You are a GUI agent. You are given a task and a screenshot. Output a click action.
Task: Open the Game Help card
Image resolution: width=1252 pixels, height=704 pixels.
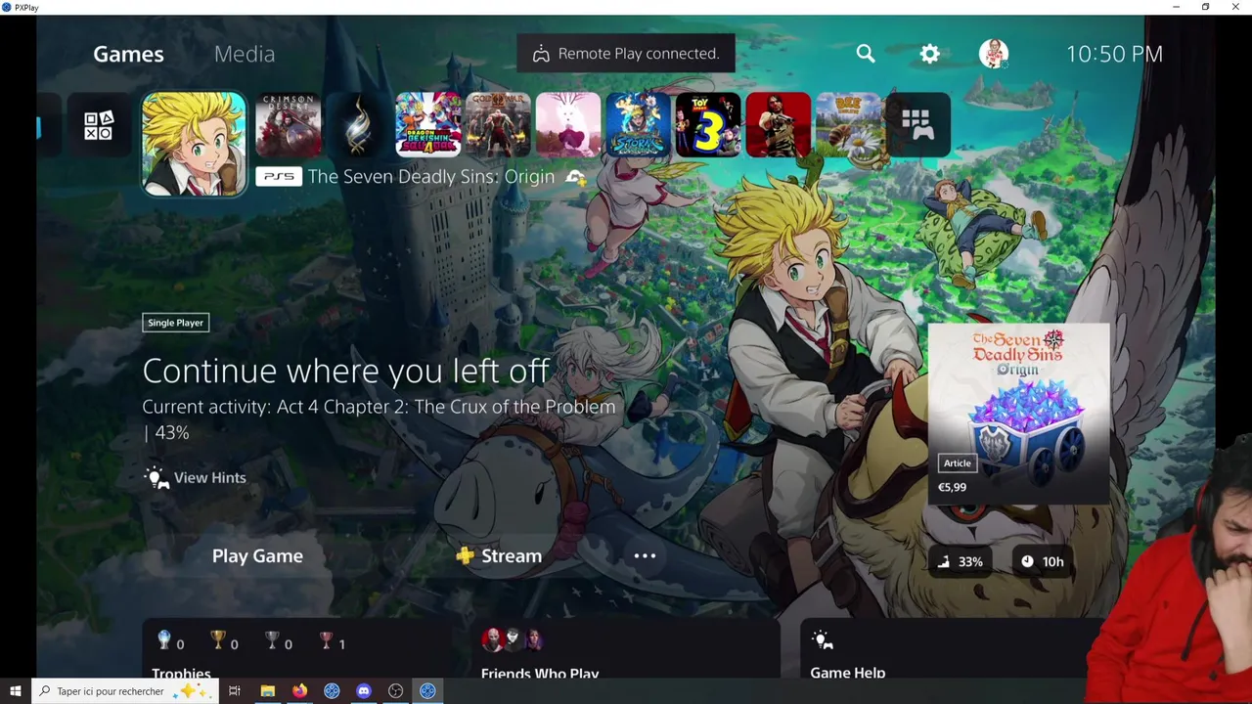pyautogui.click(x=951, y=647)
